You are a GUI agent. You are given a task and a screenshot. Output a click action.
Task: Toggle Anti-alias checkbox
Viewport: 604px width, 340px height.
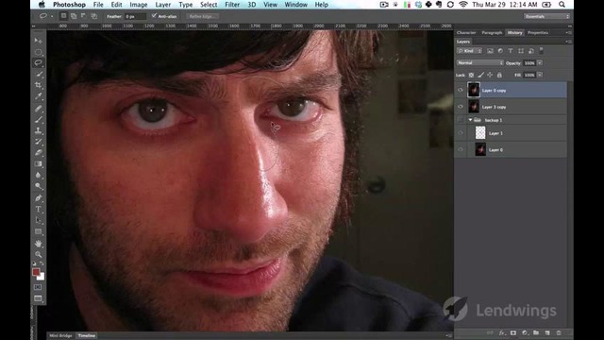pos(154,16)
